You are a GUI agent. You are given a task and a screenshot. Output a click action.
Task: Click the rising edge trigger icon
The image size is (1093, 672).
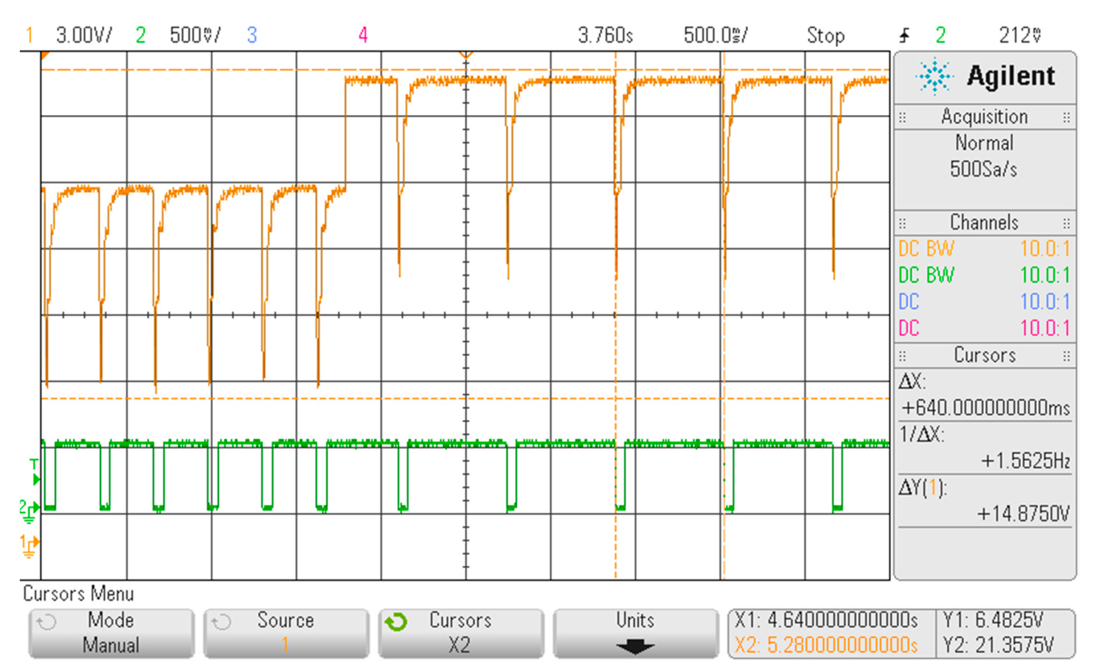coord(904,35)
